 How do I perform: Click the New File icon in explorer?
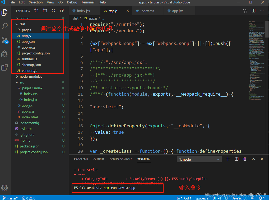click(x=36, y=11)
